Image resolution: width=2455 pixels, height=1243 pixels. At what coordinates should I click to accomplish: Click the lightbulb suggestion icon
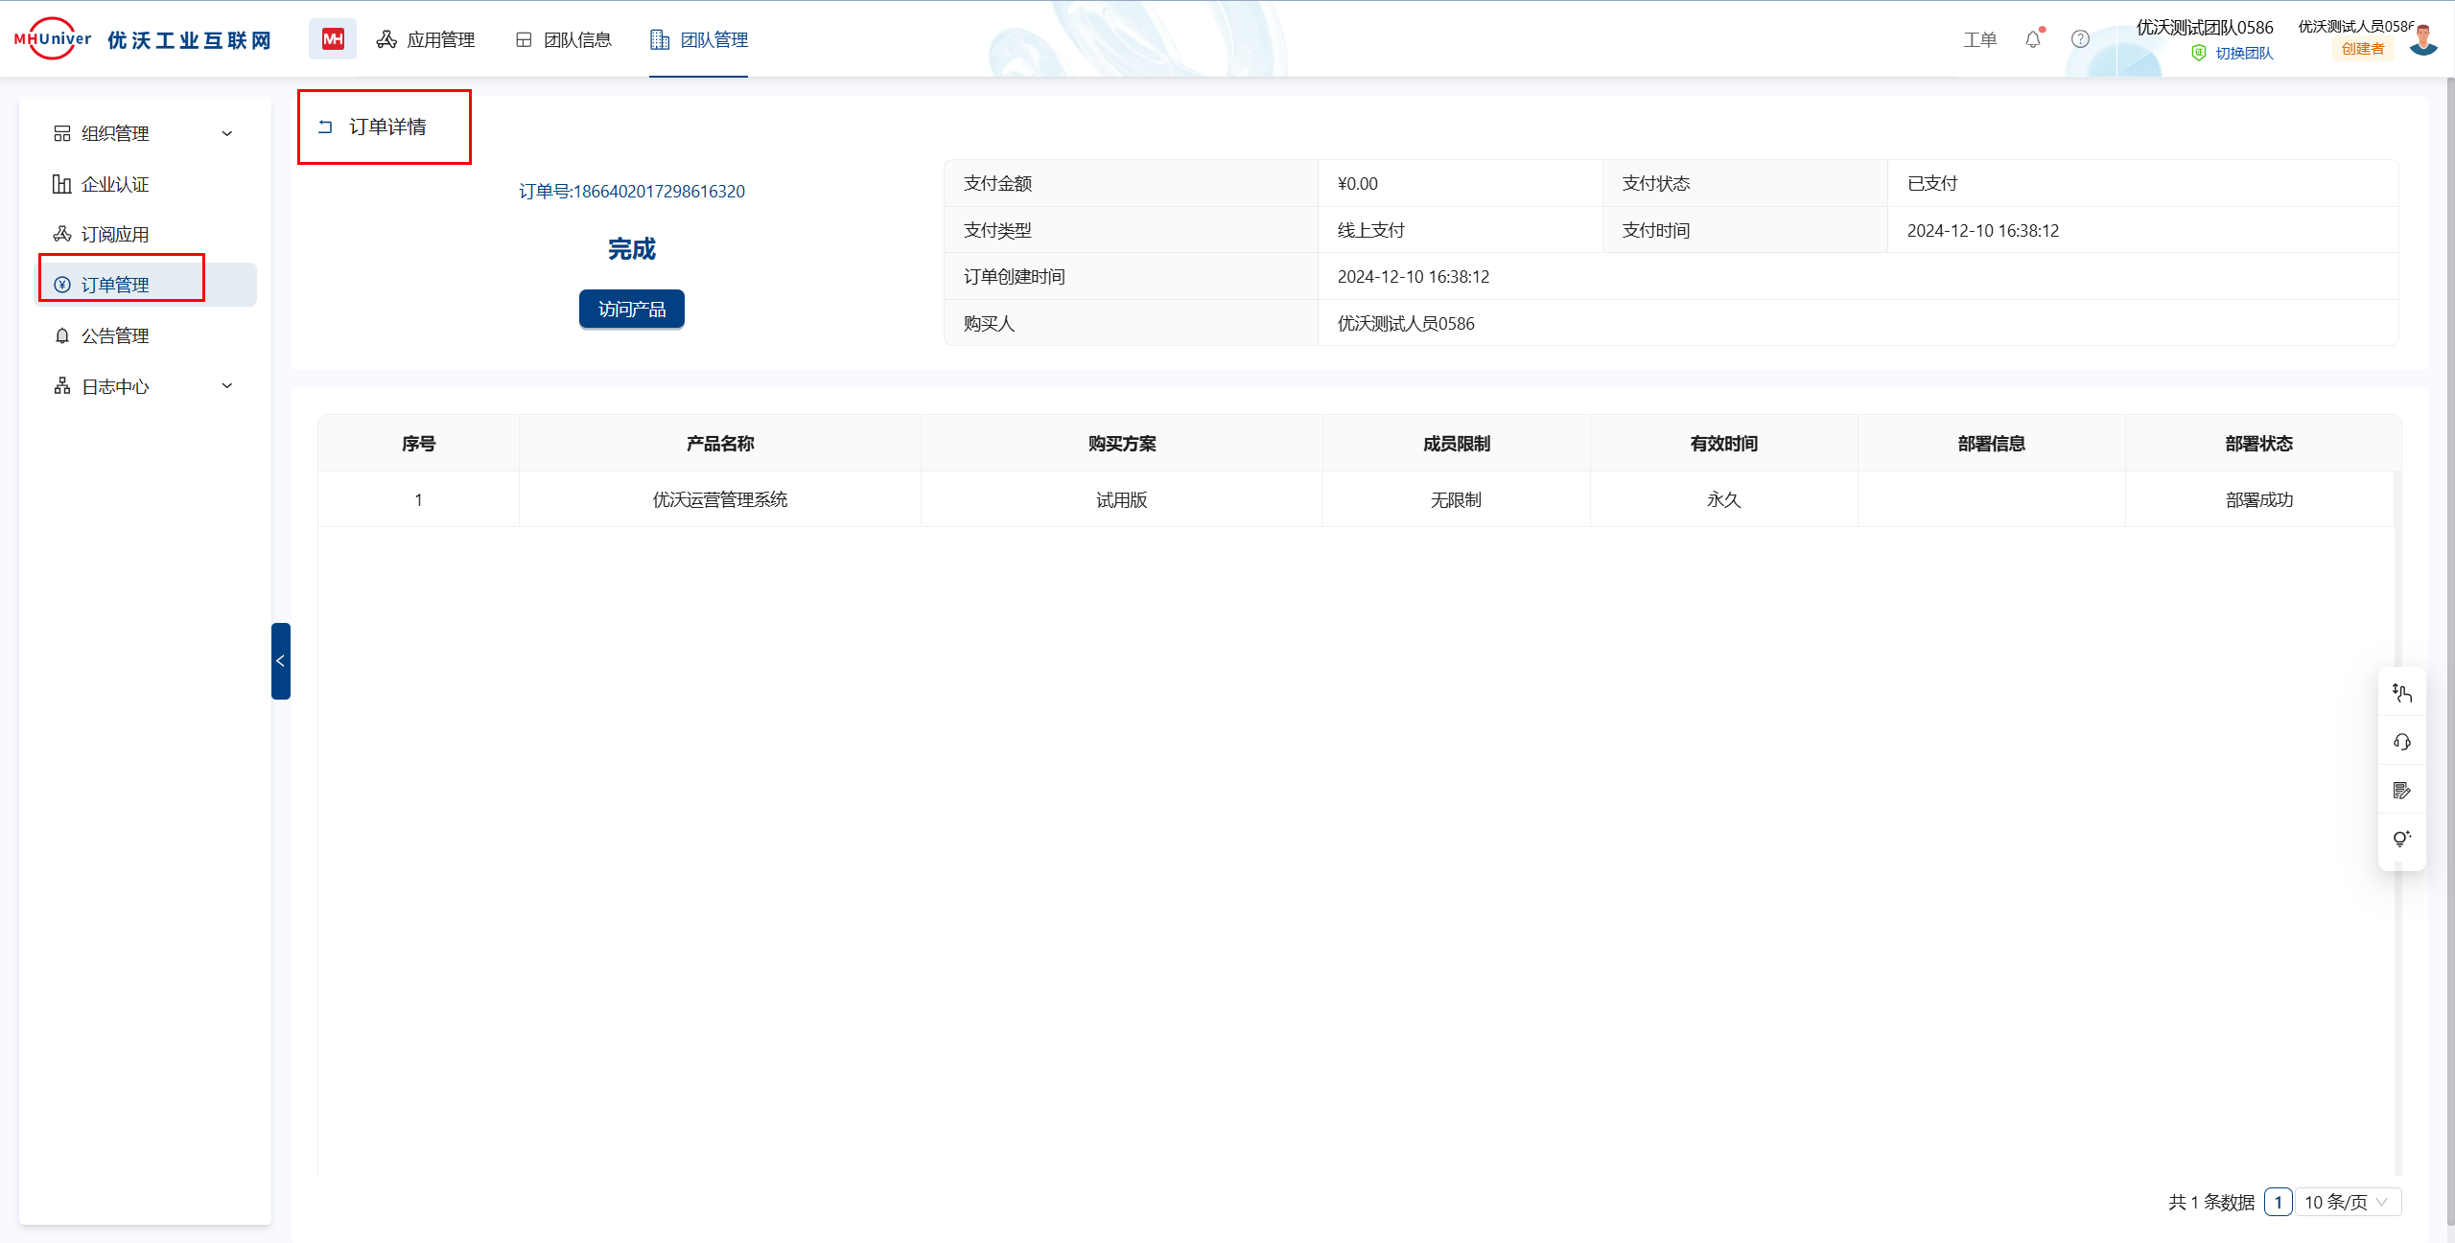pyautogui.click(x=2401, y=839)
